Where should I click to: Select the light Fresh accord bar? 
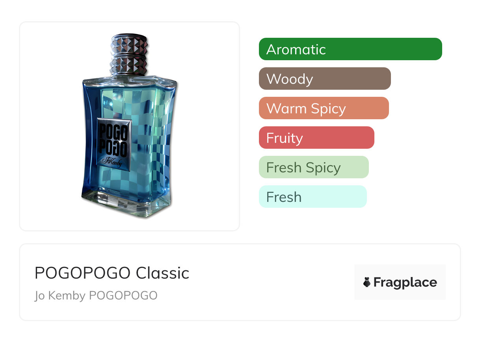pos(313,197)
